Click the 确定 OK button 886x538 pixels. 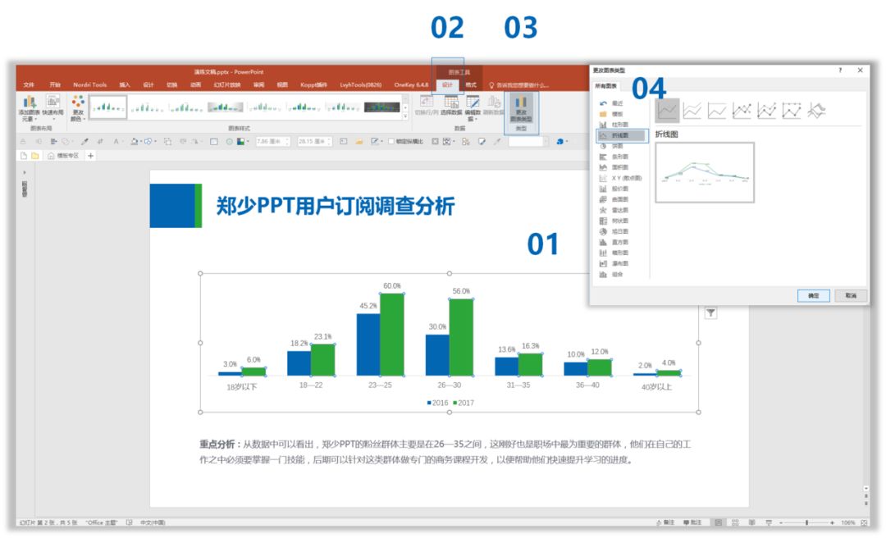(x=813, y=295)
